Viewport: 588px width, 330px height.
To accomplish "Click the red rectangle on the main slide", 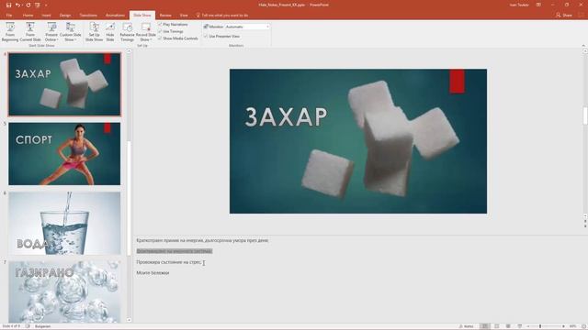I will pos(457,81).
